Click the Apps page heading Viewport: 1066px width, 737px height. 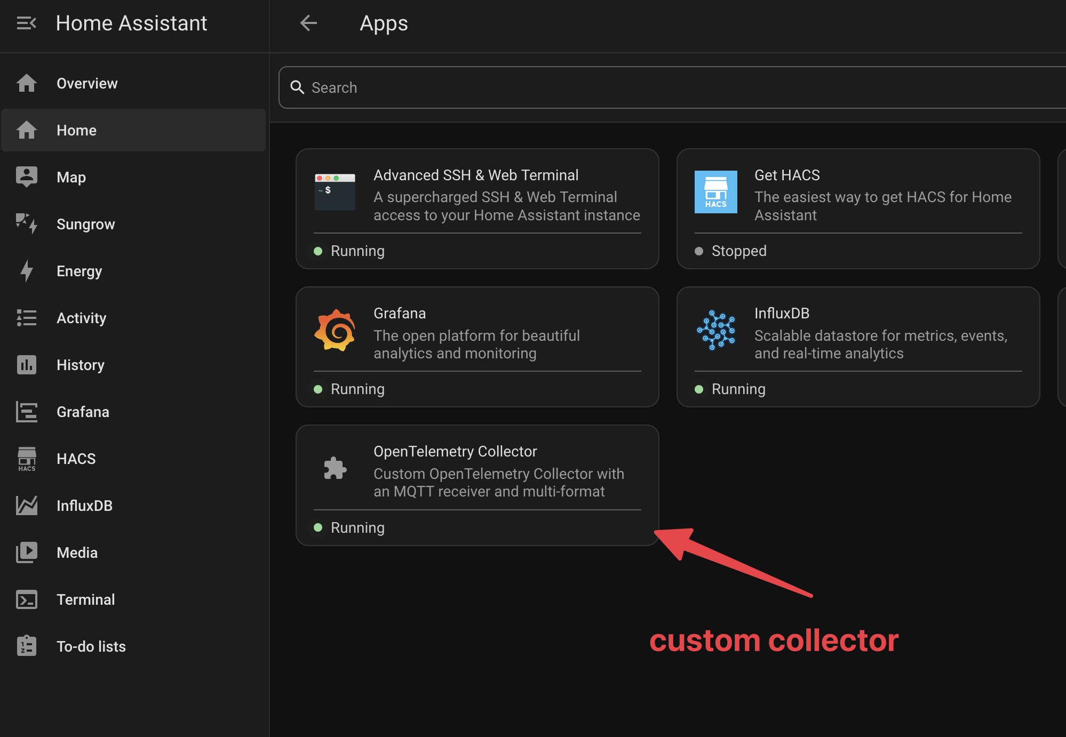384,23
